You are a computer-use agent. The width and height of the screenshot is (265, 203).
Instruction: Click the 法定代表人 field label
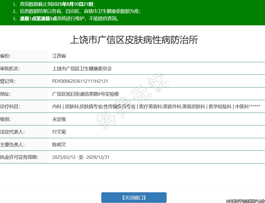[13, 132]
